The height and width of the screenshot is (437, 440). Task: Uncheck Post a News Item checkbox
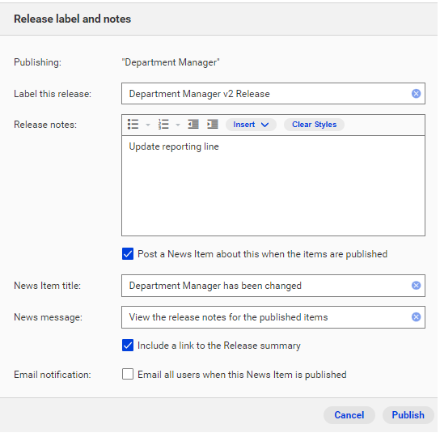click(x=128, y=254)
